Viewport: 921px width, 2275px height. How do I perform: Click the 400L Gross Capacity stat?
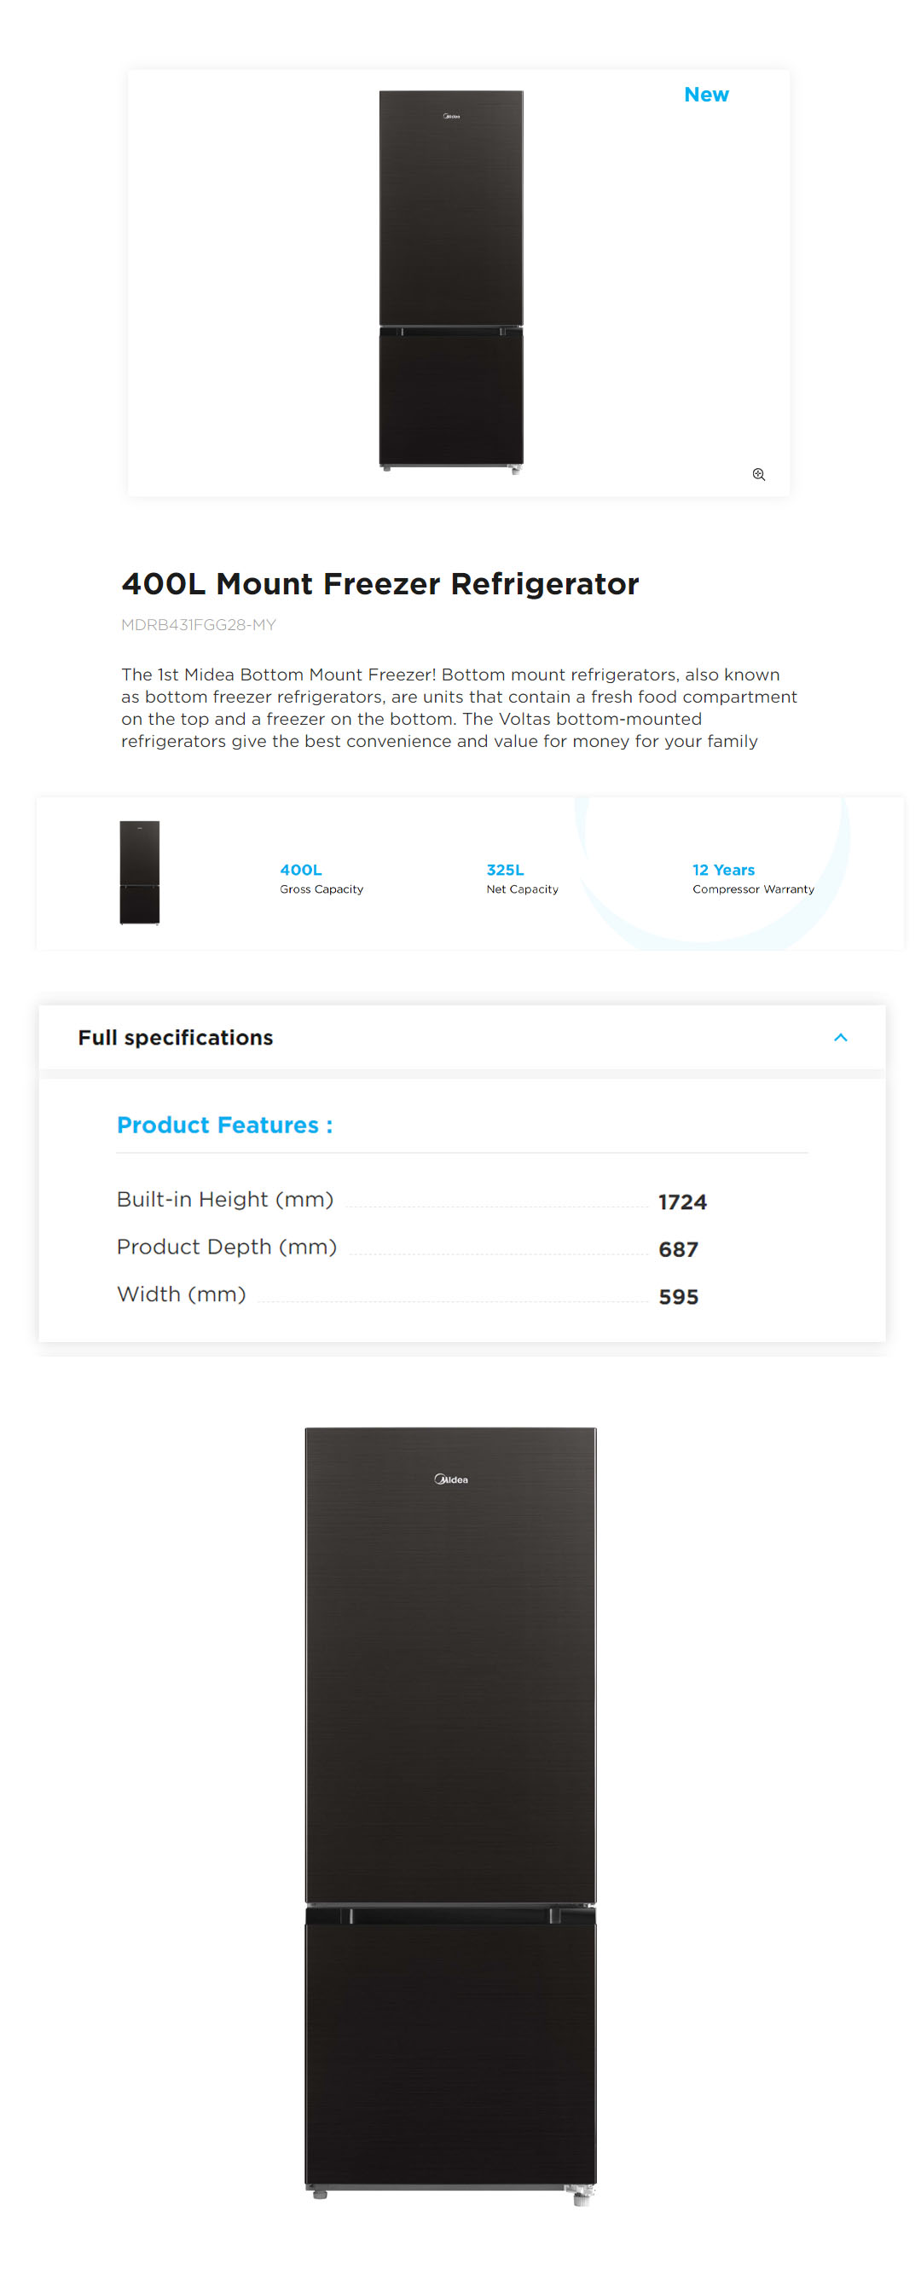tap(321, 878)
